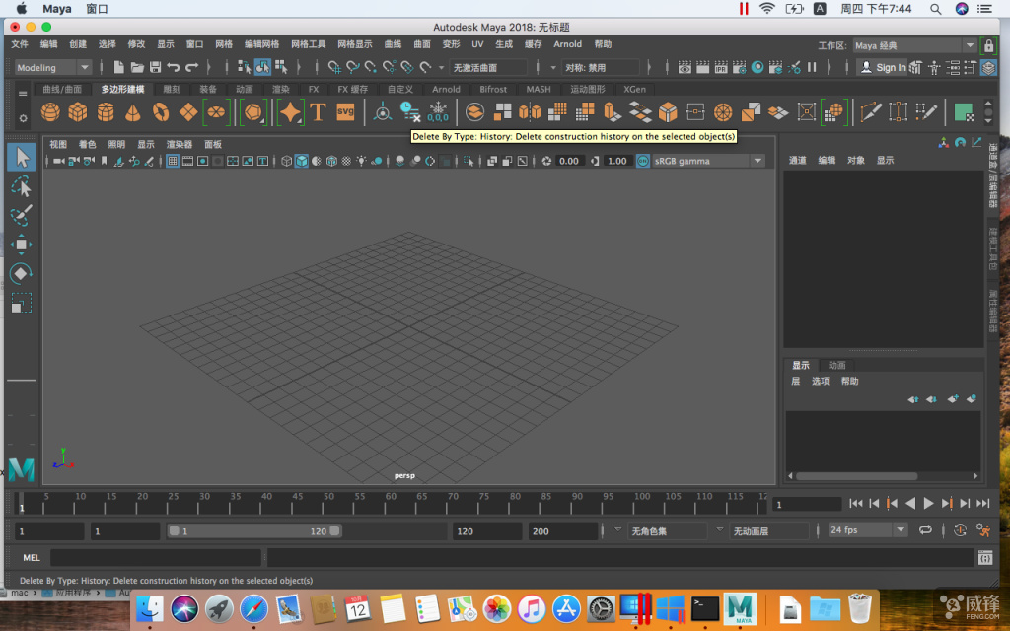Open the viewport 着色 menu
Screen dimensions: 1010x631
tap(87, 144)
